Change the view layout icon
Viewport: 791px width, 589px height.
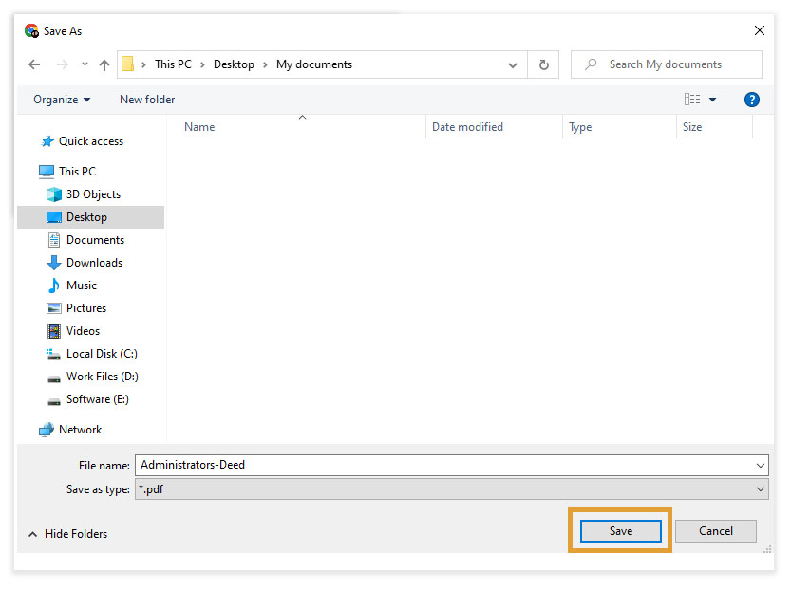[692, 100]
